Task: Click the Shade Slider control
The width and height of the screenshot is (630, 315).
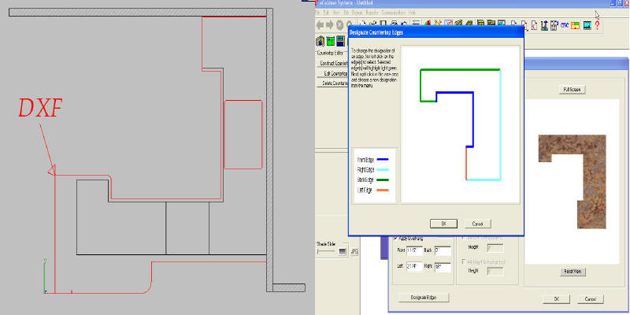Action: tap(326, 251)
